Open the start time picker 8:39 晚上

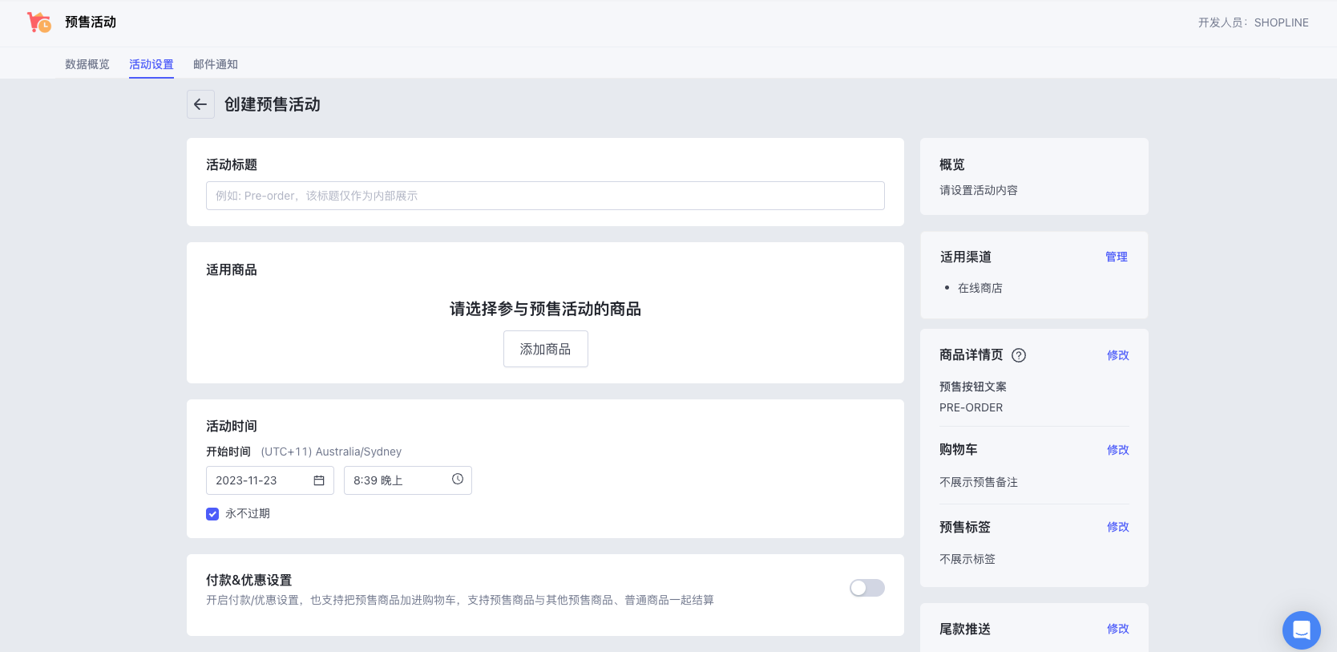point(397,480)
